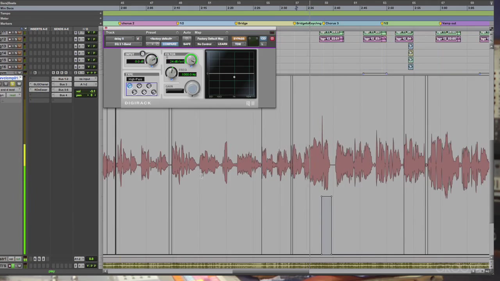The image size is (500, 281).
Task: Select the low-pass filter type icon
Action: click(x=154, y=92)
